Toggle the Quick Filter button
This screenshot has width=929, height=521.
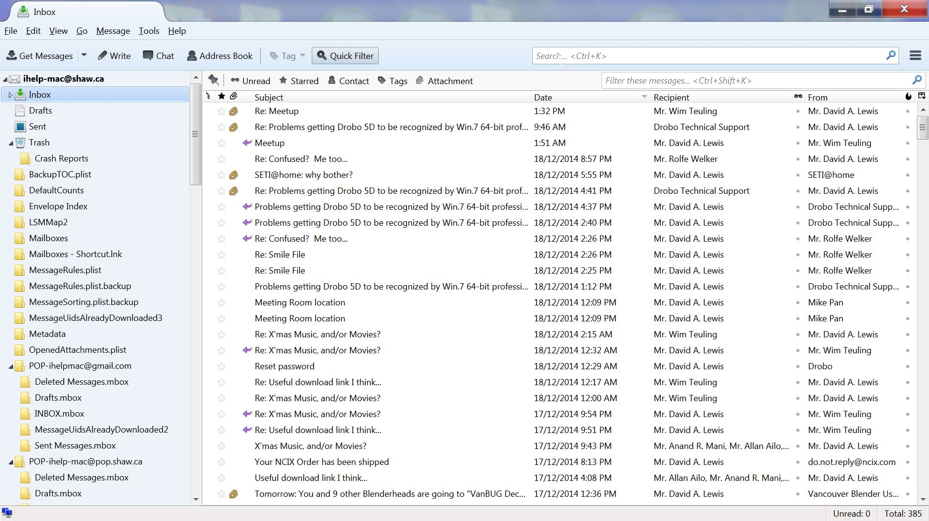click(x=345, y=56)
